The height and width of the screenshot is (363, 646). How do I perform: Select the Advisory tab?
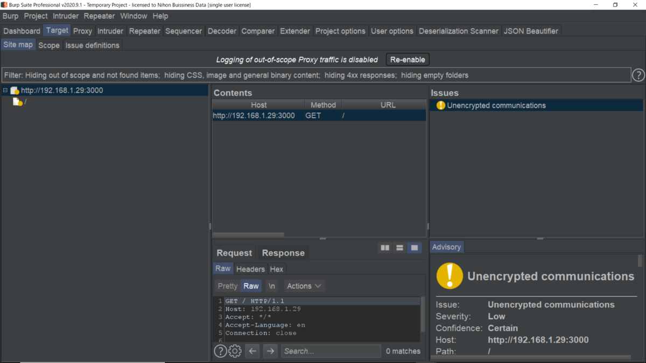pyautogui.click(x=446, y=247)
